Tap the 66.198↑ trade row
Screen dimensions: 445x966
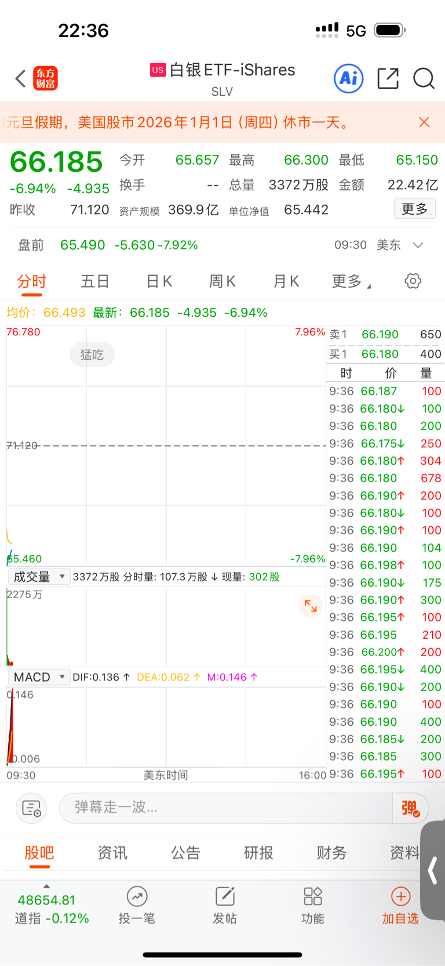(385, 565)
